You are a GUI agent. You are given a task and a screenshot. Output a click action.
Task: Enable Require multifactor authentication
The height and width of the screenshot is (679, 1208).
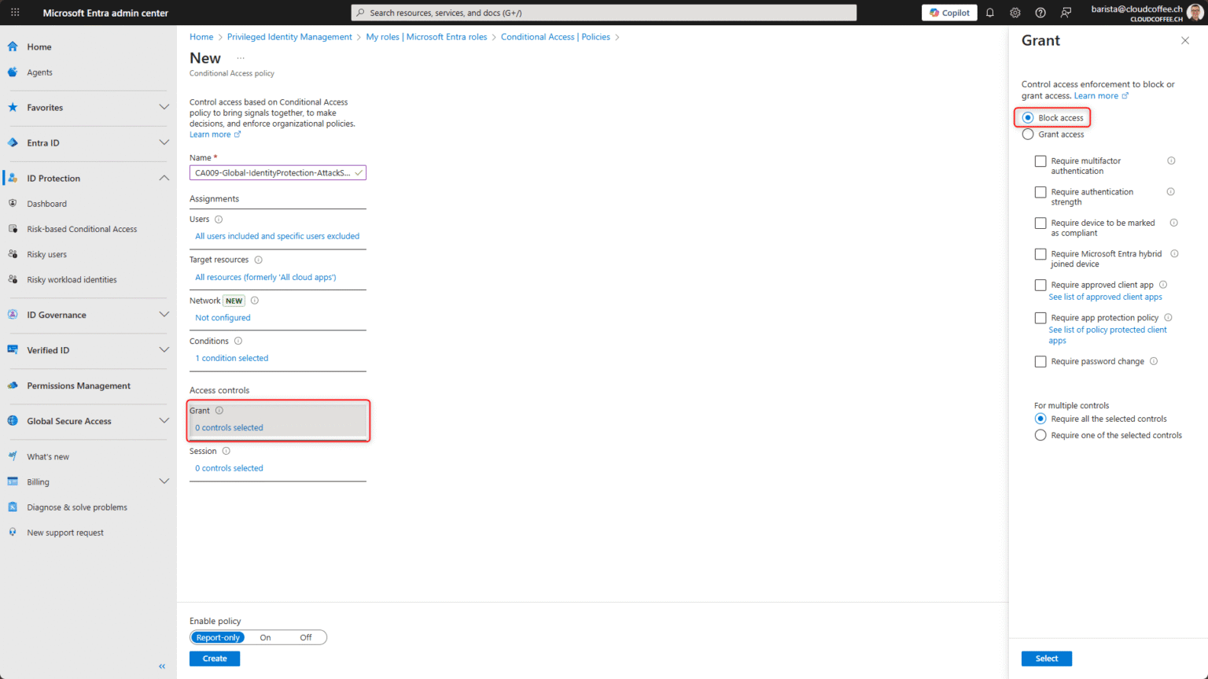pyautogui.click(x=1040, y=161)
